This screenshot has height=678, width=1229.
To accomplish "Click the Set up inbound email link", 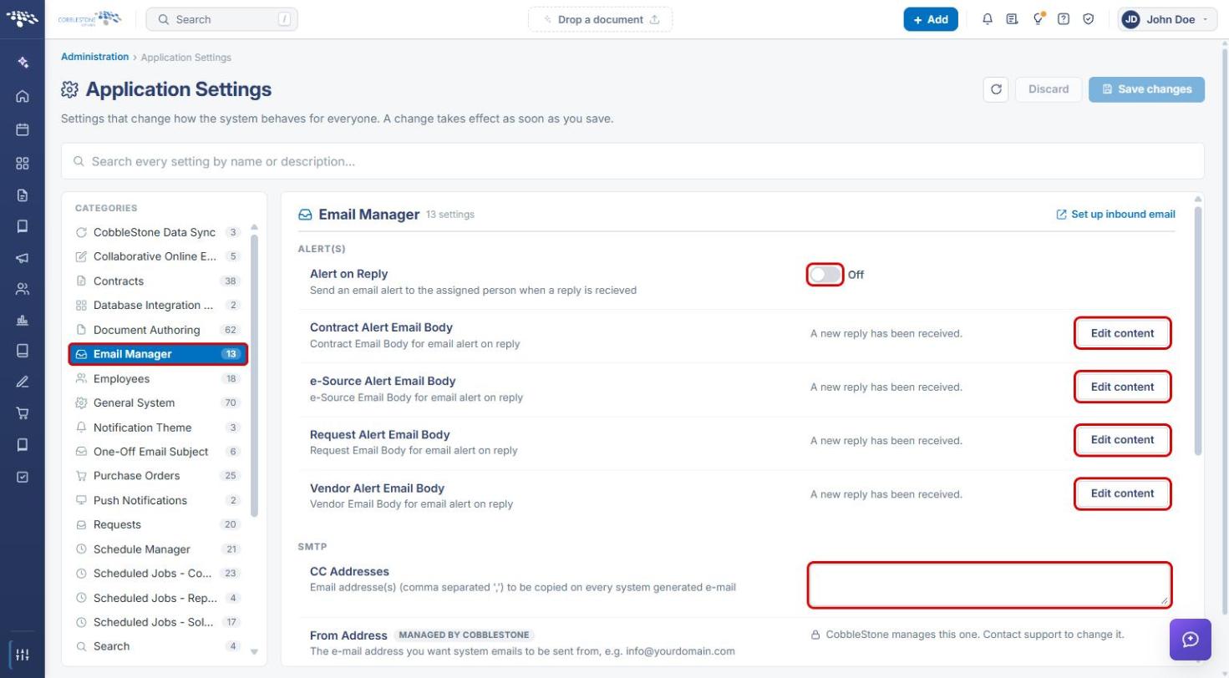I will coord(1115,215).
